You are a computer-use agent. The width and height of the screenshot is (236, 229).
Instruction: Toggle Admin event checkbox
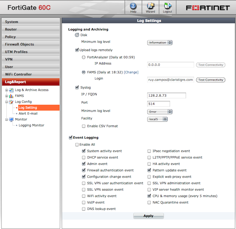click(x=84, y=164)
